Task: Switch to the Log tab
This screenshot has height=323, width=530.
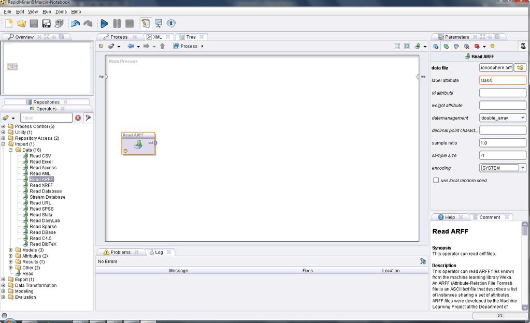Action: 159,252
